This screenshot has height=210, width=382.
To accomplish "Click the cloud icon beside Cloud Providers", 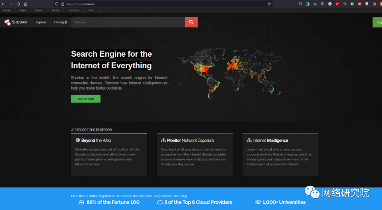I will 160,202.
